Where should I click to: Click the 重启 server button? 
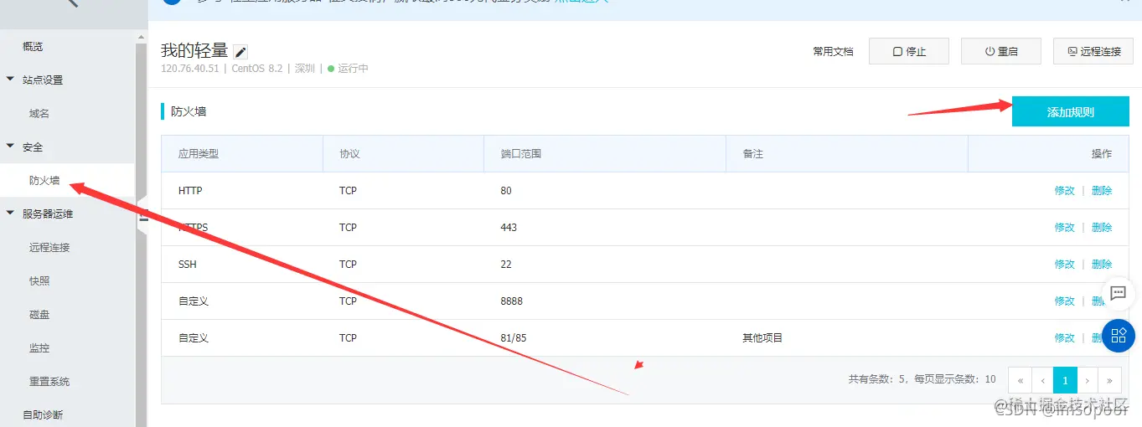coord(1001,51)
